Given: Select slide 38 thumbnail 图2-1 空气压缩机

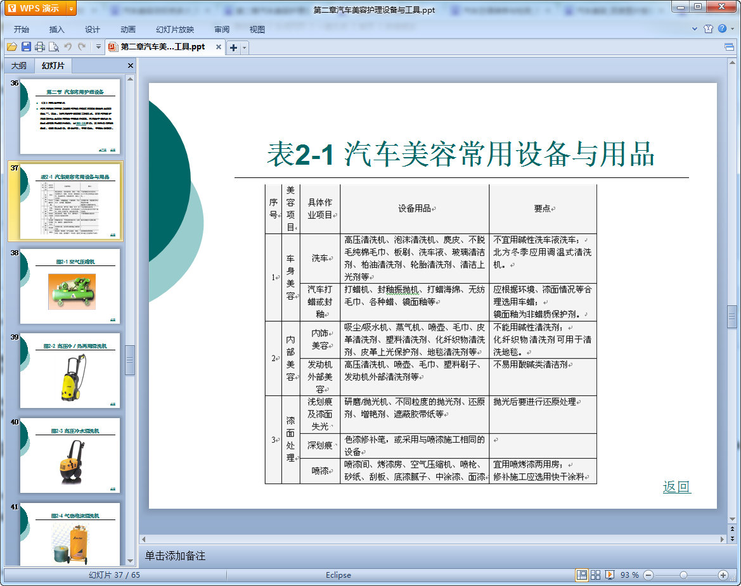Looking at the screenshot, I should tap(70, 286).
